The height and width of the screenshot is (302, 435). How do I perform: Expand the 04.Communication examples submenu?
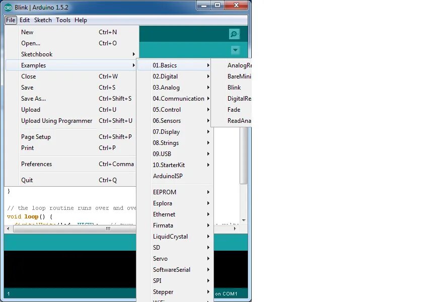tap(175, 99)
